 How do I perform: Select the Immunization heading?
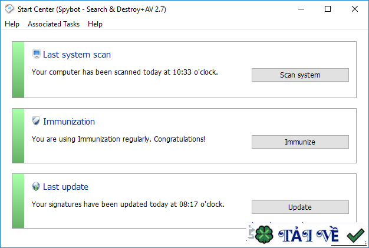pyautogui.click(x=69, y=122)
